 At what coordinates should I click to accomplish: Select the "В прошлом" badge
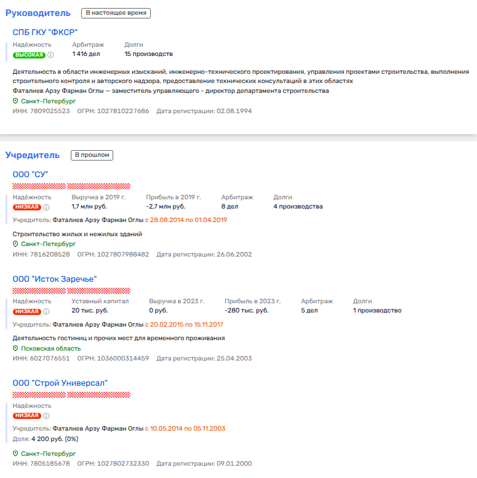tap(92, 155)
